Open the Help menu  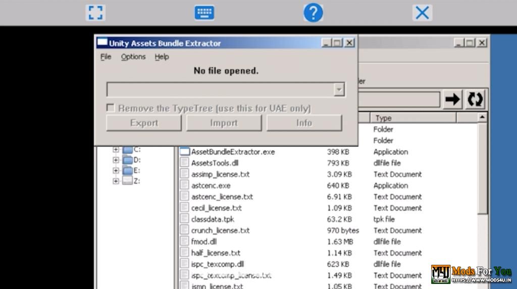162,56
